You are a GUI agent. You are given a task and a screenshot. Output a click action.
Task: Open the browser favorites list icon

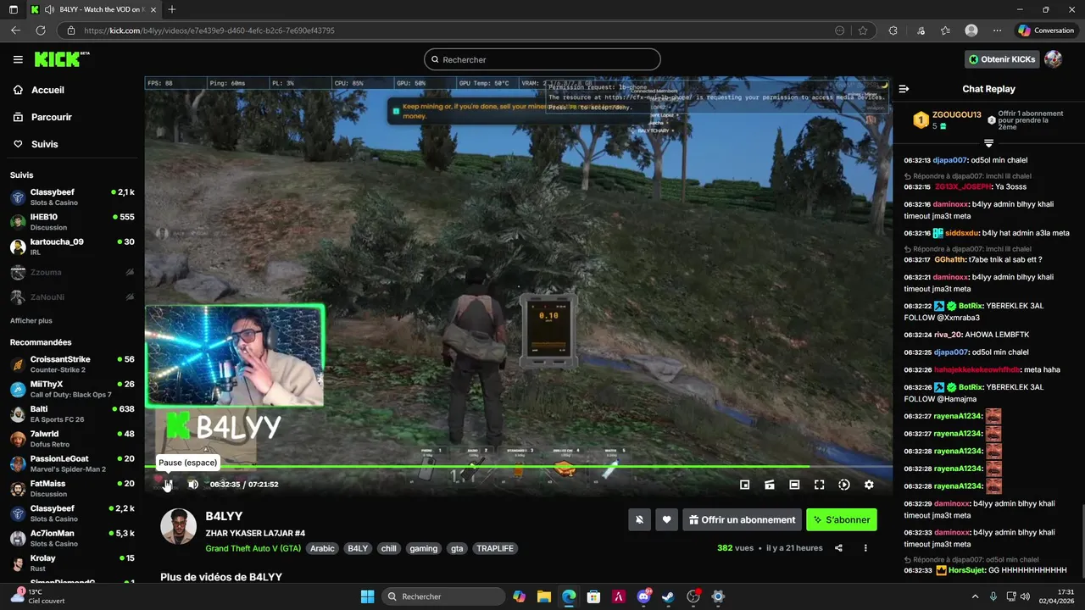[945, 30]
